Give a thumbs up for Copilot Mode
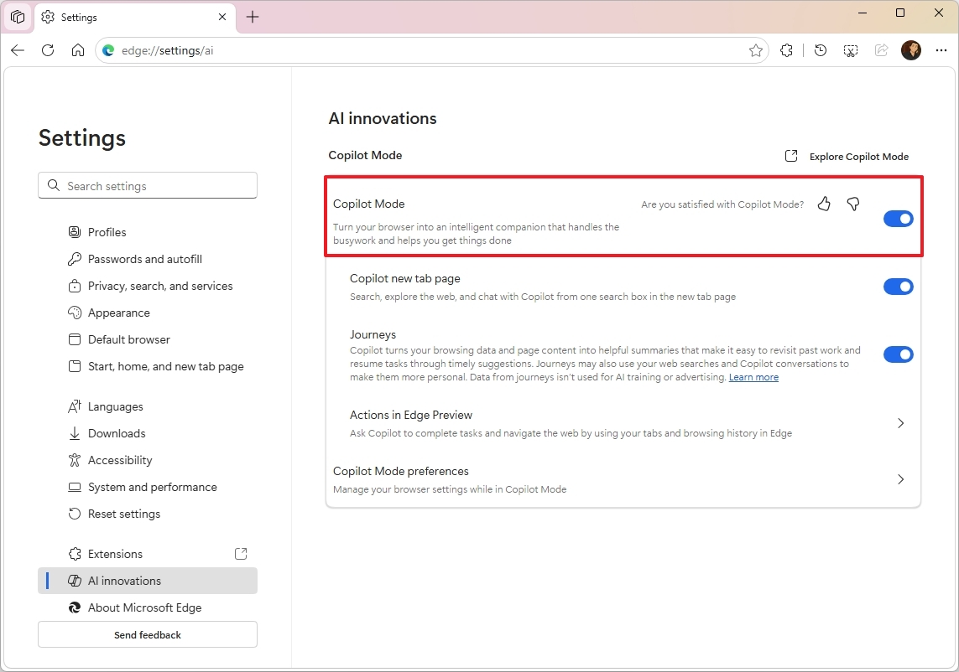The image size is (959, 672). (823, 204)
